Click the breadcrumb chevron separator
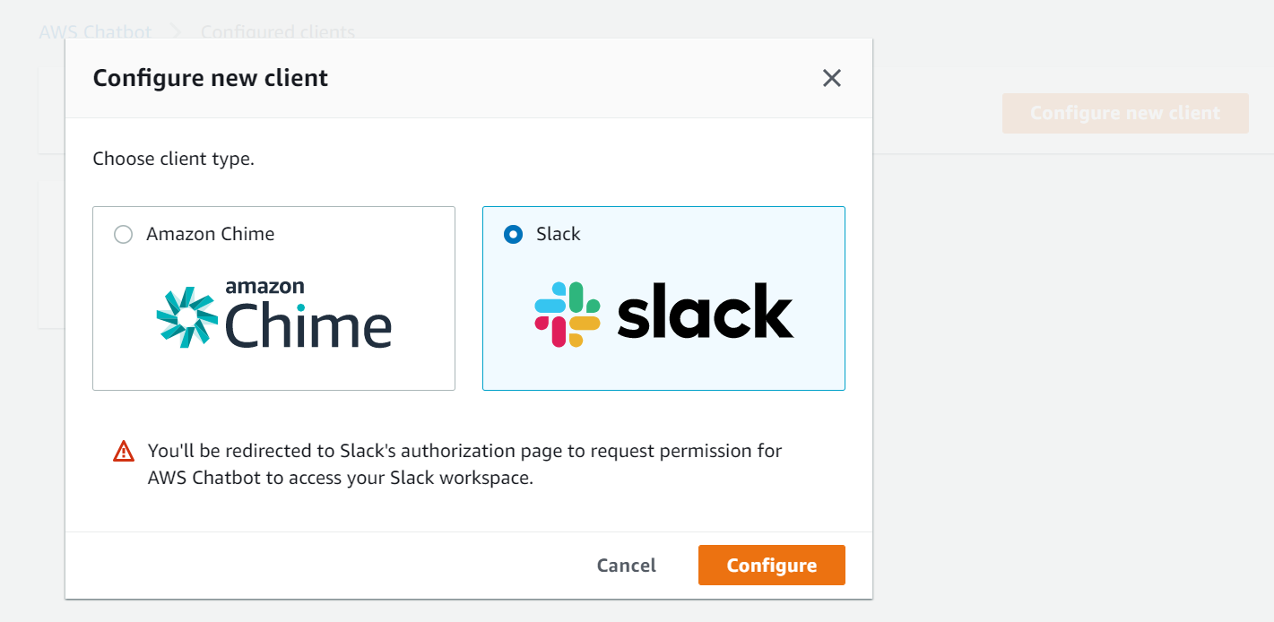This screenshot has height=622, width=1274. point(176,32)
